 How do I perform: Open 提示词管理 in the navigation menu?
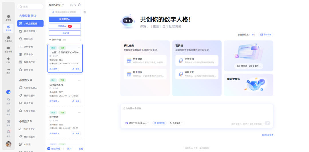pos(29,31)
